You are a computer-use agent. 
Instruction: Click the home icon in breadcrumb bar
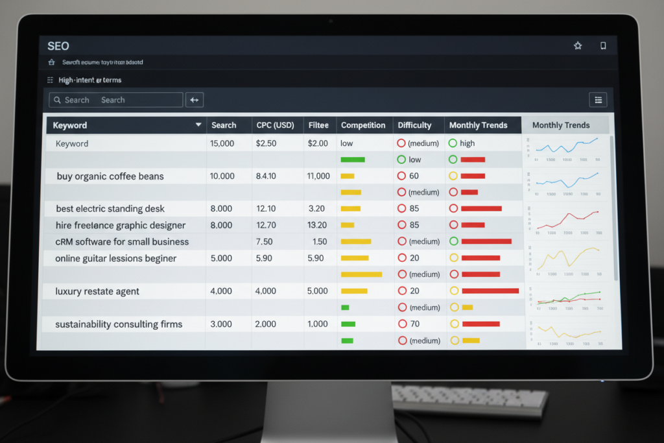point(52,62)
